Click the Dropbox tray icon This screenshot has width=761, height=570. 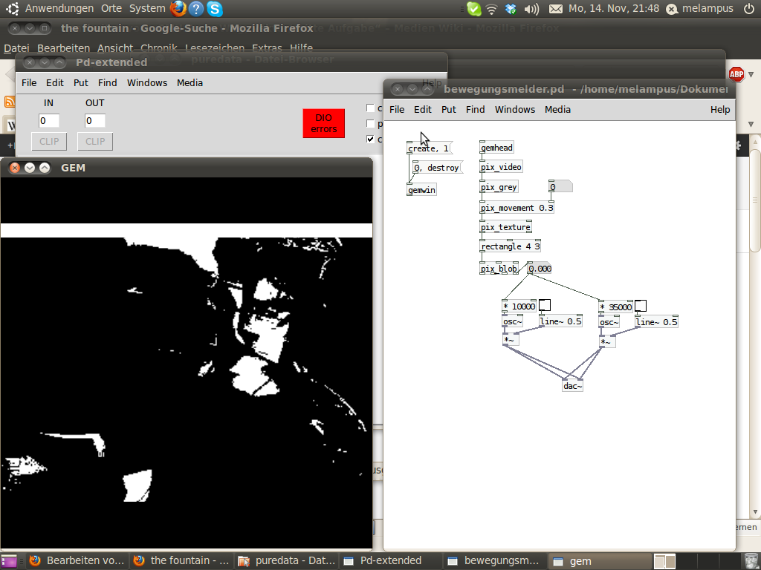point(511,9)
